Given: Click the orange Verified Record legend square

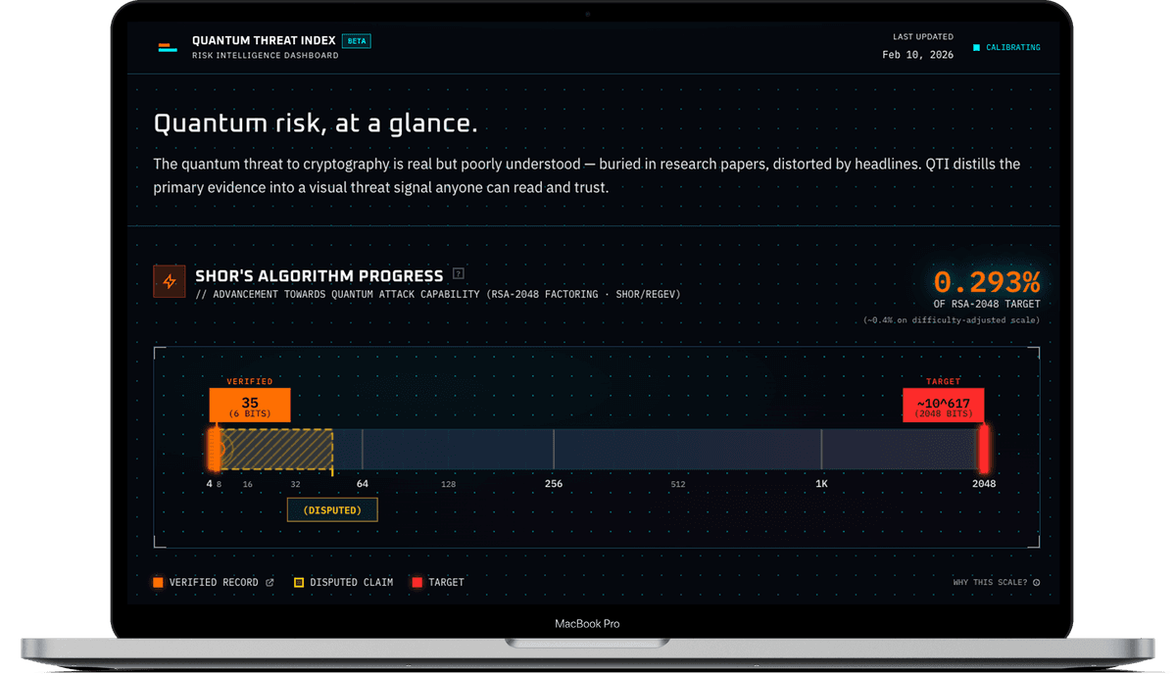Looking at the screenshot, I should (x=158, y=581).
